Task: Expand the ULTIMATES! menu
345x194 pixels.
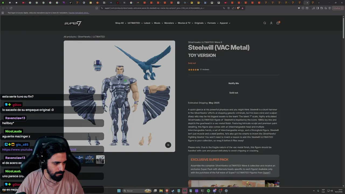Action: point(135,23)
